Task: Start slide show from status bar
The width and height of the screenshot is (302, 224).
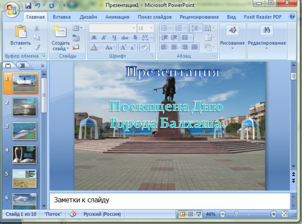Action: tap(199, 214)
